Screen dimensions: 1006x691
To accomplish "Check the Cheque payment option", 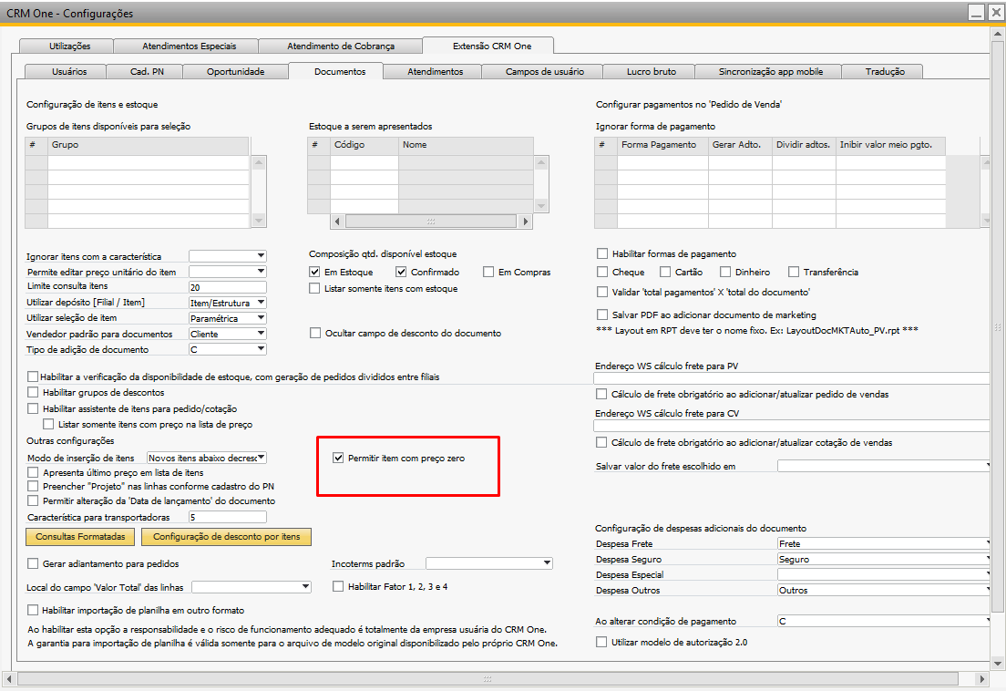I will pos(601,272).
